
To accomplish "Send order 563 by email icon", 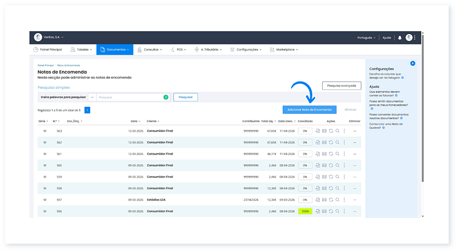I will coord(324,131).
